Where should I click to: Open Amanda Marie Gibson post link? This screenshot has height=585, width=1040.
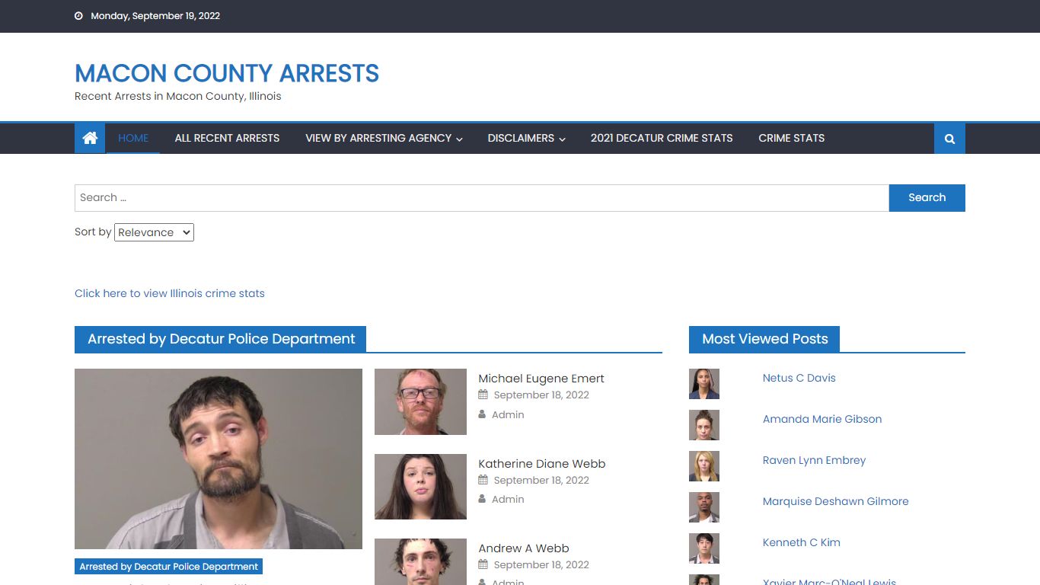(822, 419)
